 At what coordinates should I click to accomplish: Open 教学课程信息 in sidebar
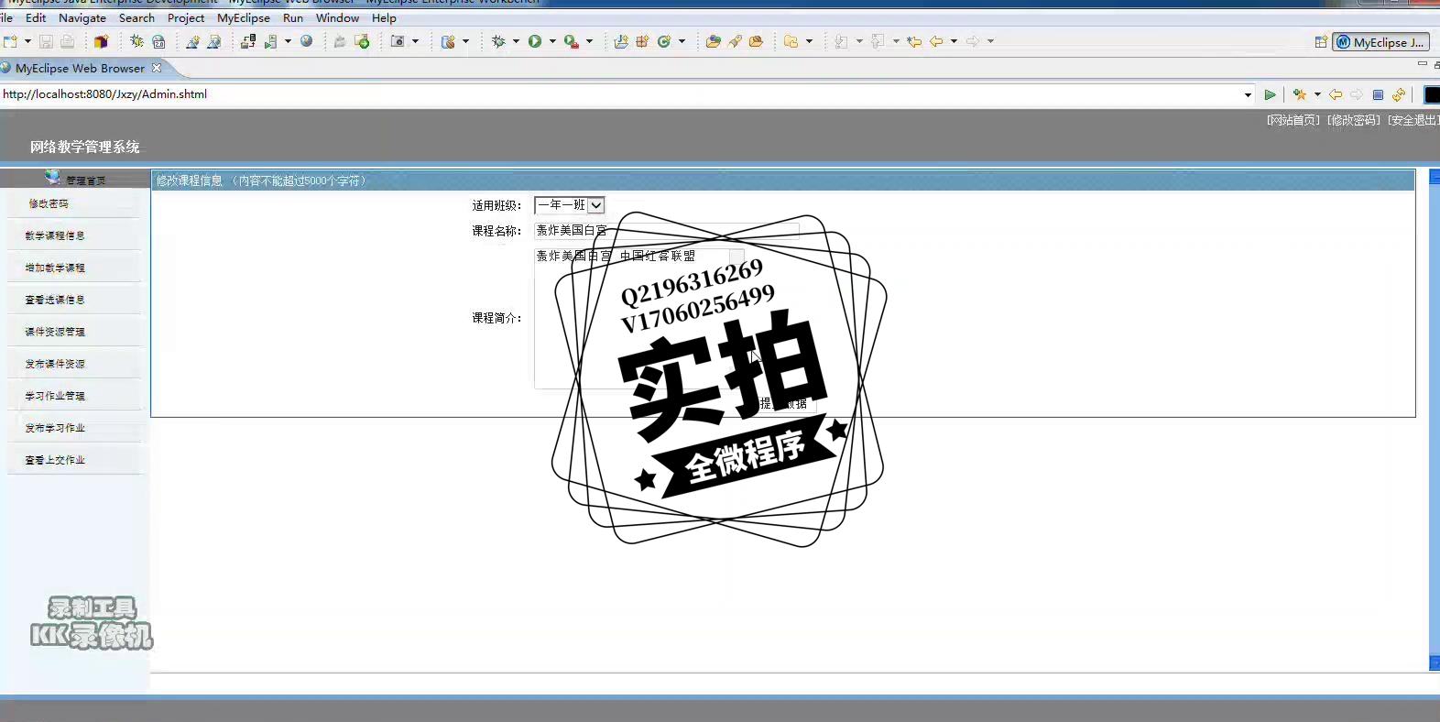tap(55, 235)
